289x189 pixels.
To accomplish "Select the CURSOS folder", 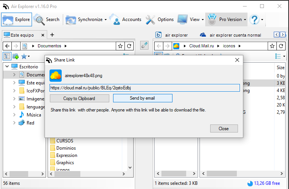I will pyautogui.click(x=62, y=141).
